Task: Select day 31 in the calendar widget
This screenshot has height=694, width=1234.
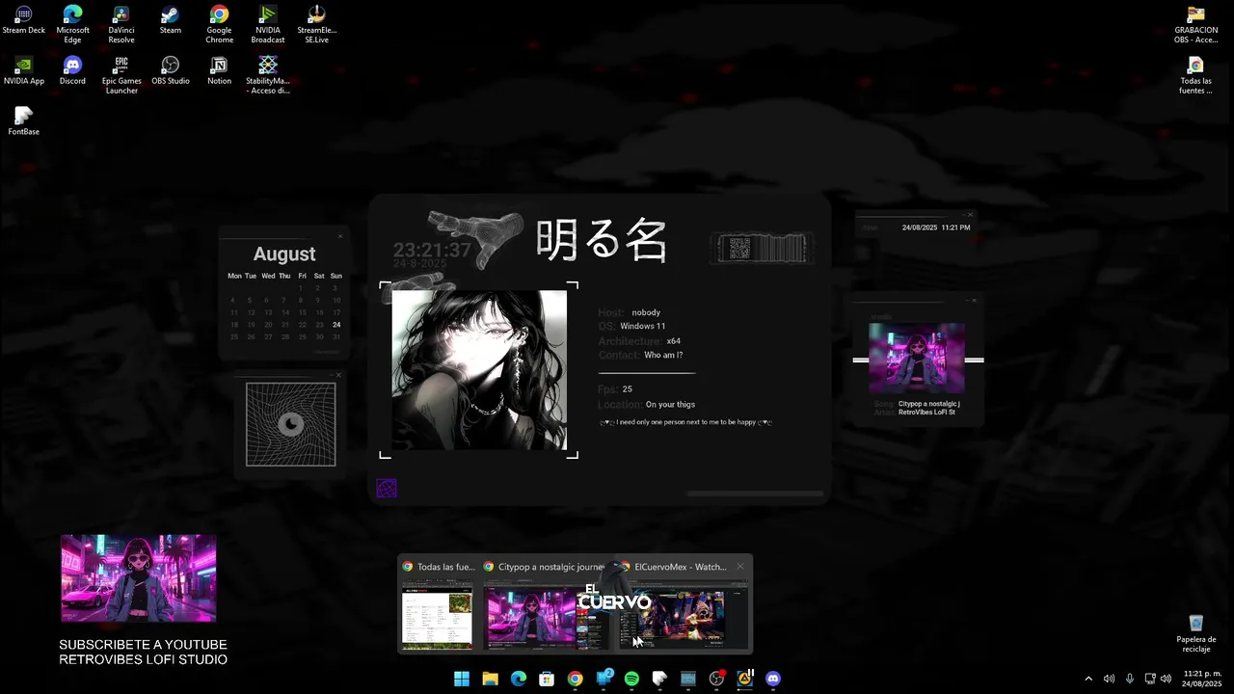Action: click(x=336, y=336)
